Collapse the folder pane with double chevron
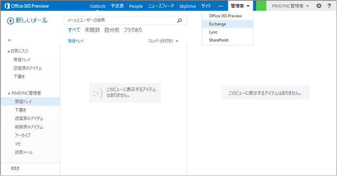The height and width of the screenshot is (176, 337). pyautogui.click(x=10, y=40)
